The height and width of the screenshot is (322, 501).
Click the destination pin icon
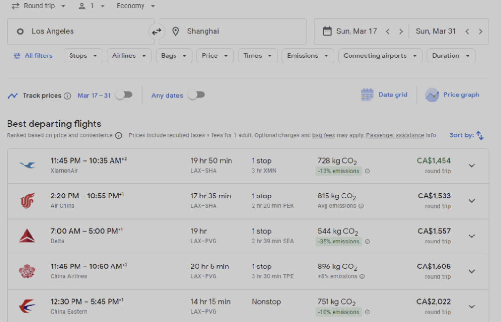175,31
